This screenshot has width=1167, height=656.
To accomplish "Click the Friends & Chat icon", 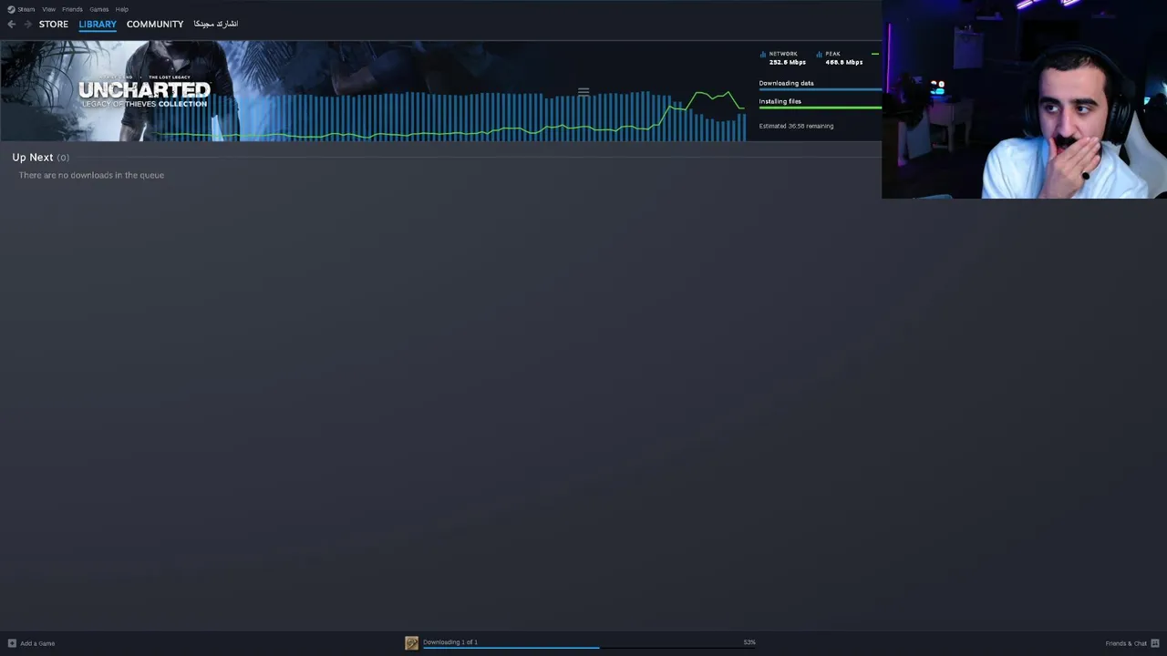I will pos(1155,643).
